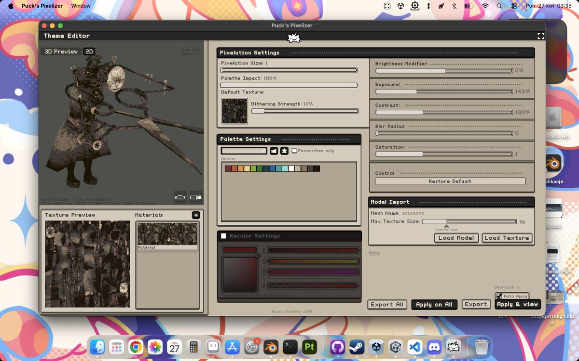Open Launchpad from the Dock
This screenshot has width=579, height=361.
point(117,347)
